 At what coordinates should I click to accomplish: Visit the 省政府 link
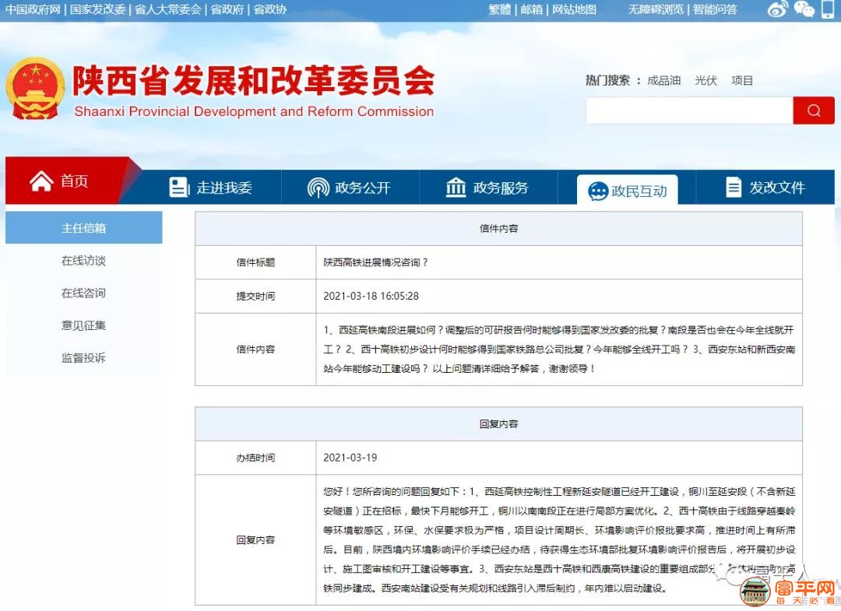227,9
